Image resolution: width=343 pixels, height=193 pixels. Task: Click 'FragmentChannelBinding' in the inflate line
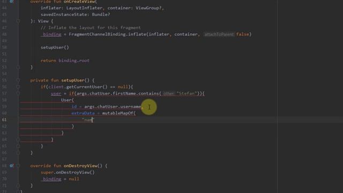[x=97, y=34]
